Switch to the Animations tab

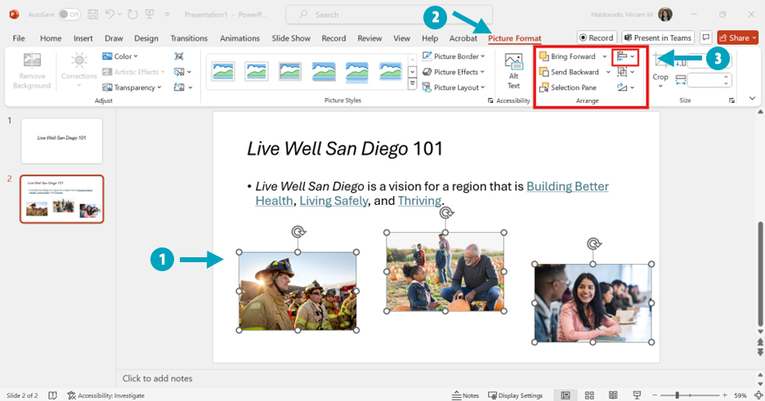239,38
